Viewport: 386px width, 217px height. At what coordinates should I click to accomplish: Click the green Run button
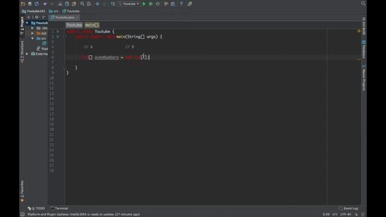tap(144, 4)
